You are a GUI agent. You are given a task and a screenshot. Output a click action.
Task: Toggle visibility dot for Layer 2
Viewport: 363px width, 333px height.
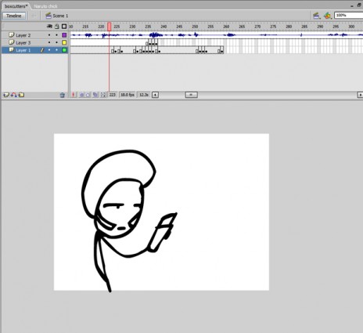[49, 35]
